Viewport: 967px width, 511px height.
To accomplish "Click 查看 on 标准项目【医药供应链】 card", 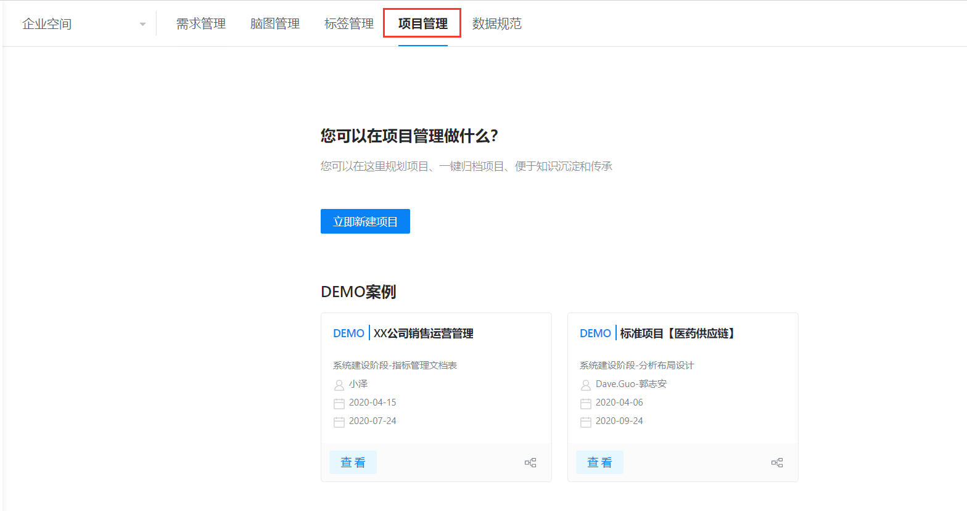I will tap(599, 462).
